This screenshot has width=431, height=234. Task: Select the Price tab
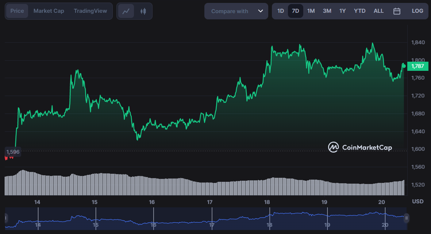pyautogui.click(x=17, y=11)
